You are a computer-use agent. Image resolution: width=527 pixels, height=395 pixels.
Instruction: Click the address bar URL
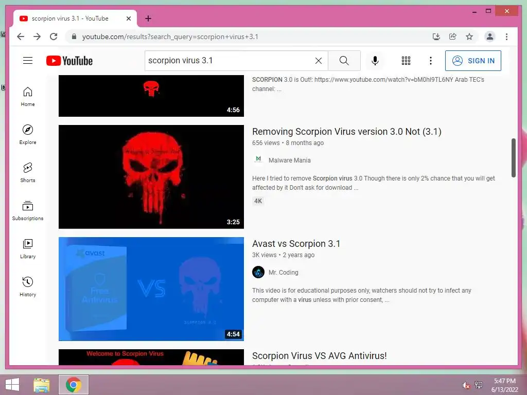coord(170,37)
